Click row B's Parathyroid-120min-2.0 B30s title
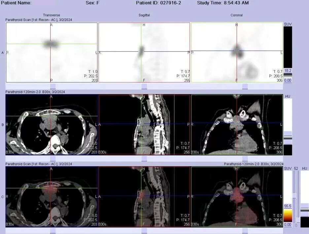The height and width of the screenshot is (234, 309). (35, 92)
